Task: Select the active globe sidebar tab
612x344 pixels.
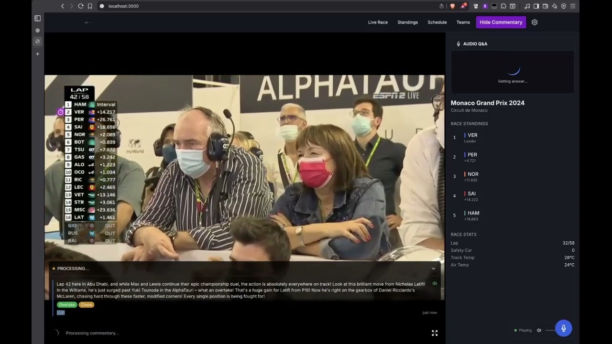Action: pos(38,42)
